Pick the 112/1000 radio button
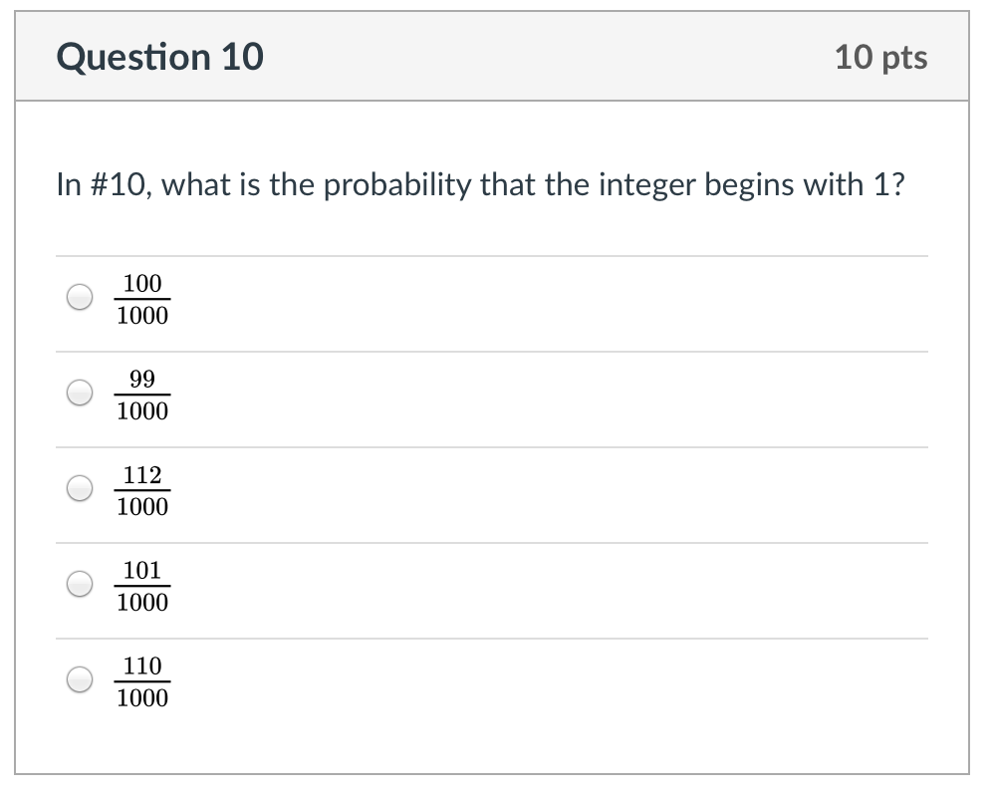 click(x=80, y=489)
